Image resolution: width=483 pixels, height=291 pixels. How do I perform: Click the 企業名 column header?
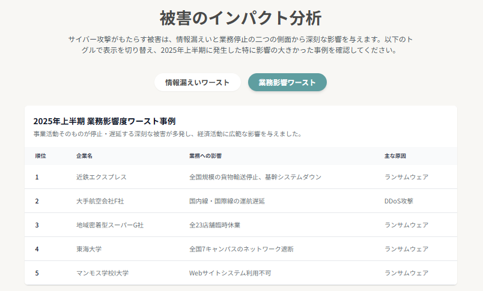(84, 156)
